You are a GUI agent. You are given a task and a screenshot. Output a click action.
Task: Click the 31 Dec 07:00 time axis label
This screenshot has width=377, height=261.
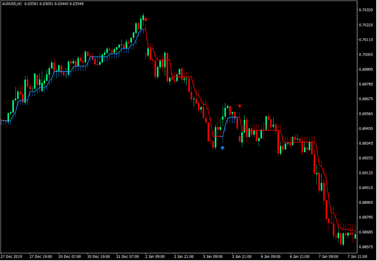pyautogui.click(x=128, y=256)
